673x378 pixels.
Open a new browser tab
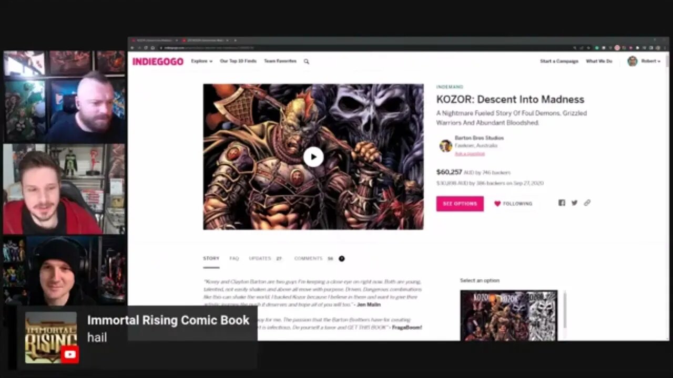coord(235,40)
